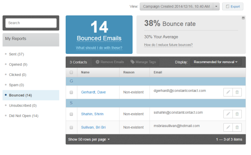Click the trash icon for Sullivan, Bri Bri
This screenshot has height=155, width=251.
coord(237,127)
